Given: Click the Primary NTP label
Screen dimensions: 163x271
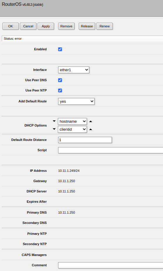Looking at the screenshot, I should coord(37,234).
